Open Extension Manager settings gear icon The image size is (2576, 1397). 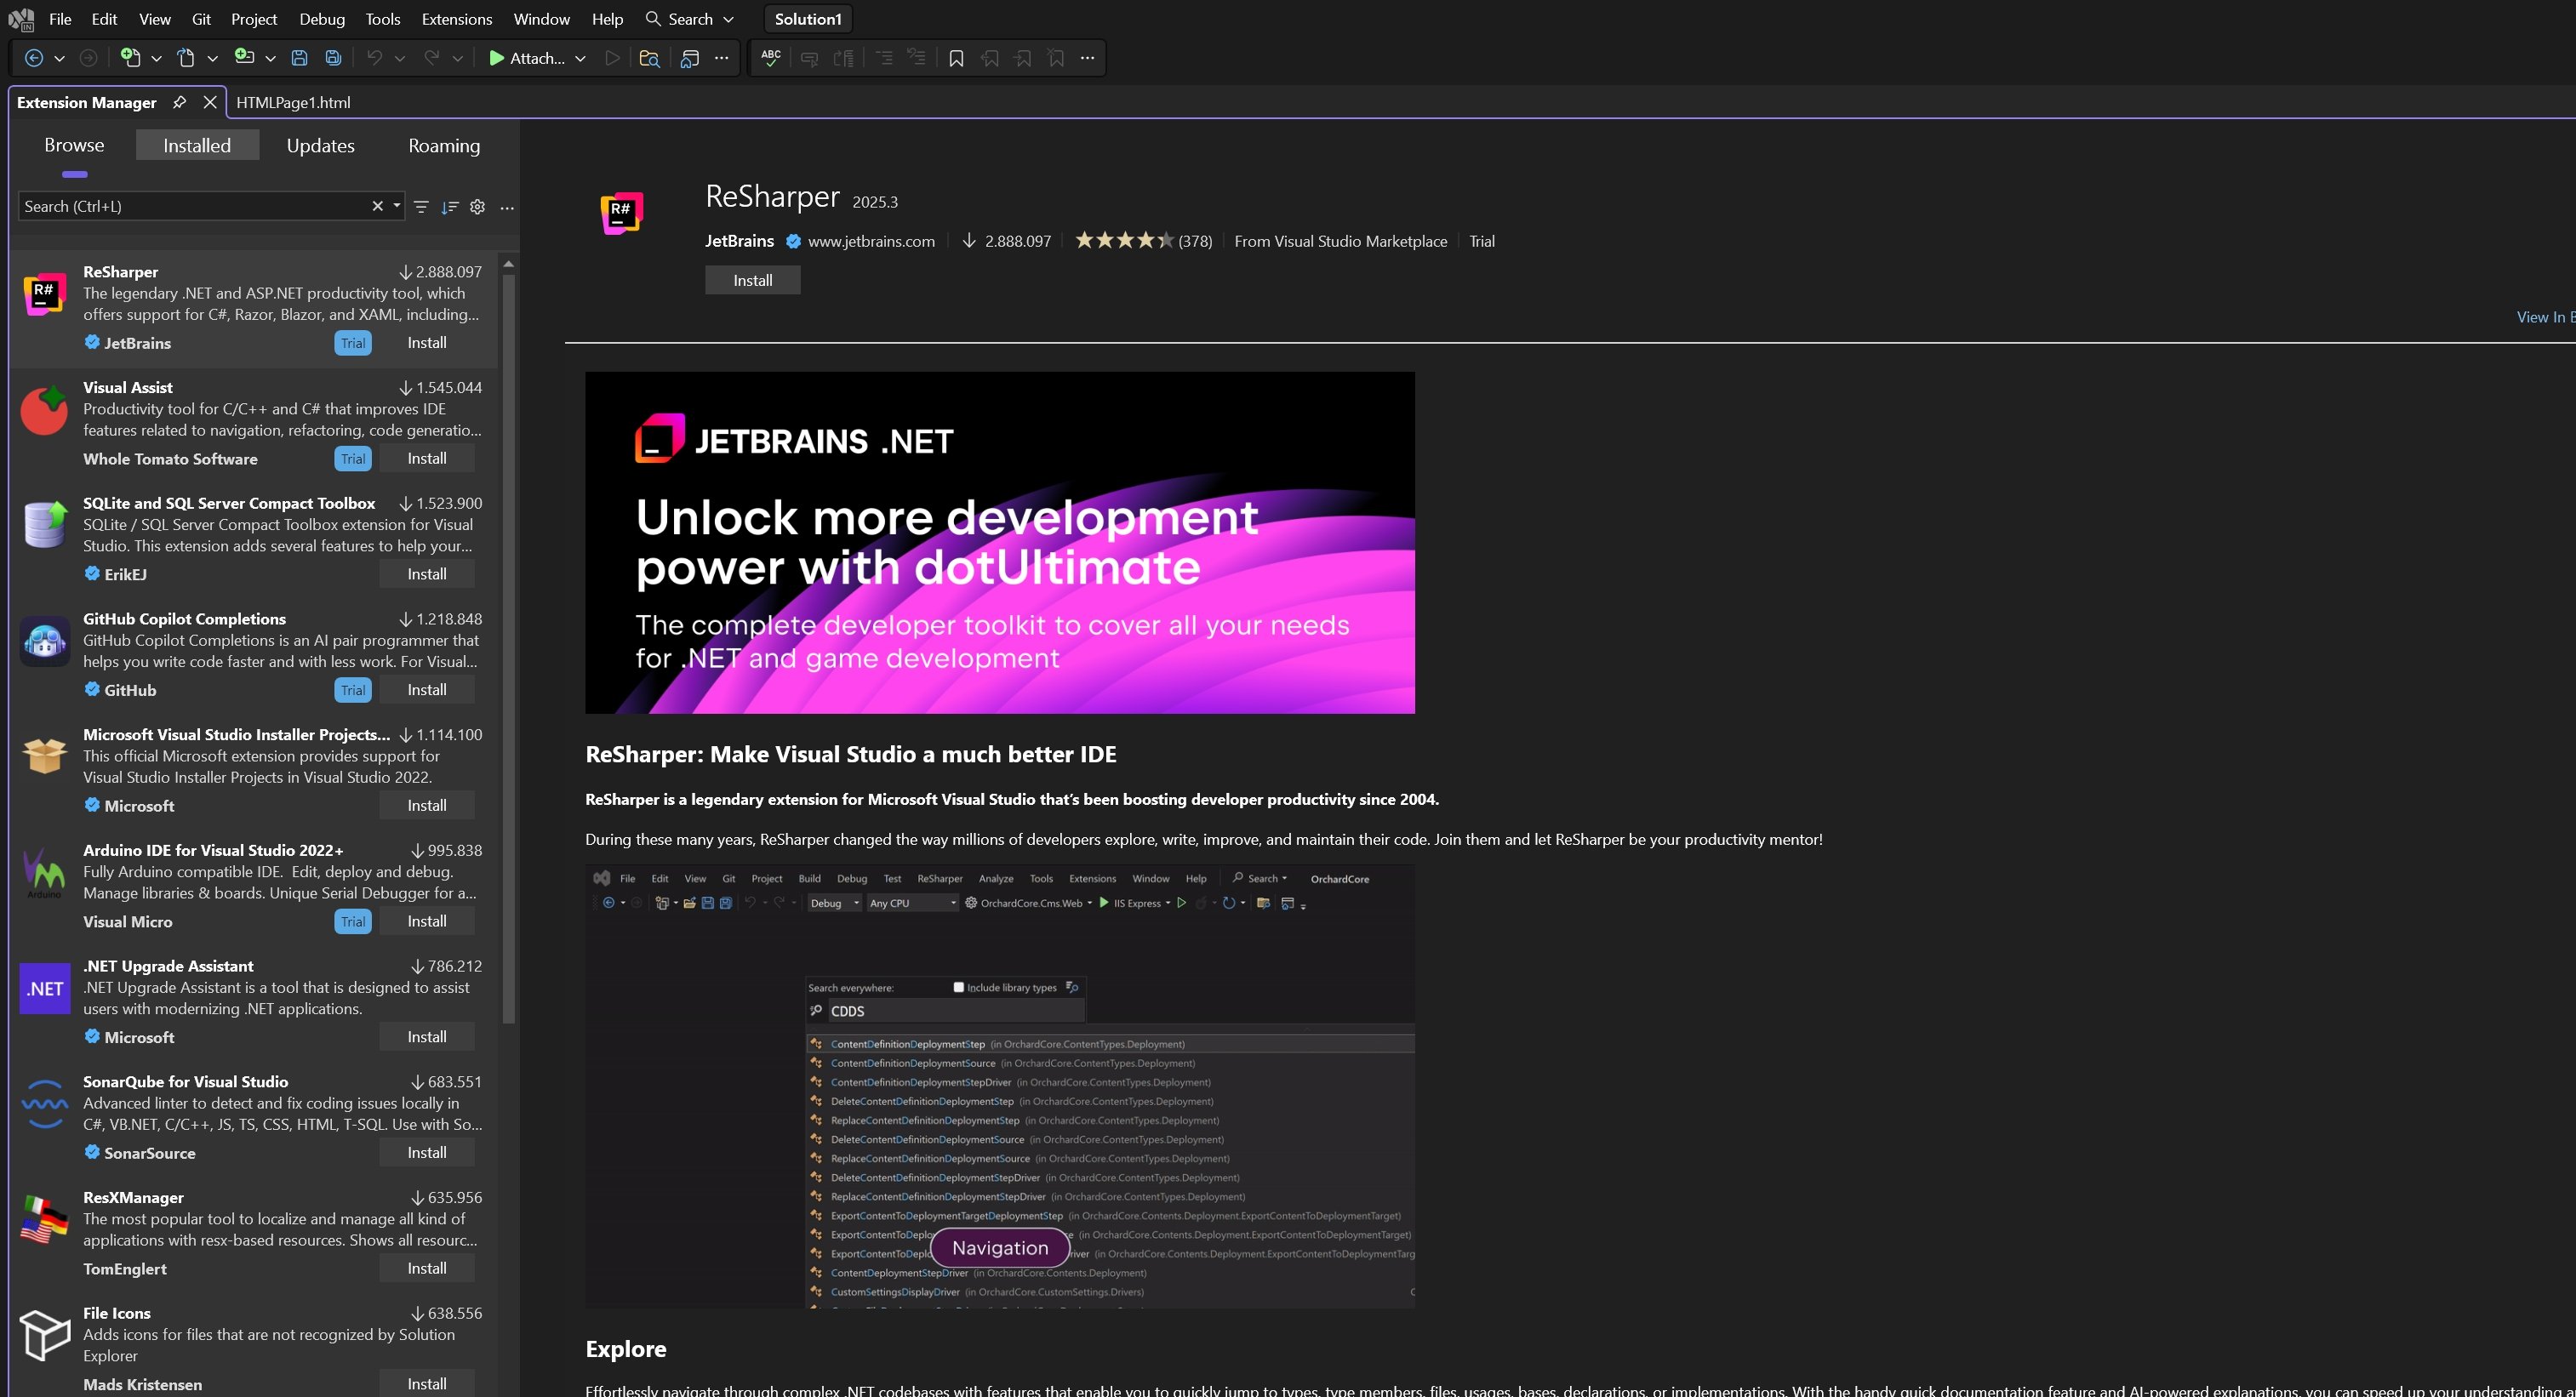tap(478, 207)
